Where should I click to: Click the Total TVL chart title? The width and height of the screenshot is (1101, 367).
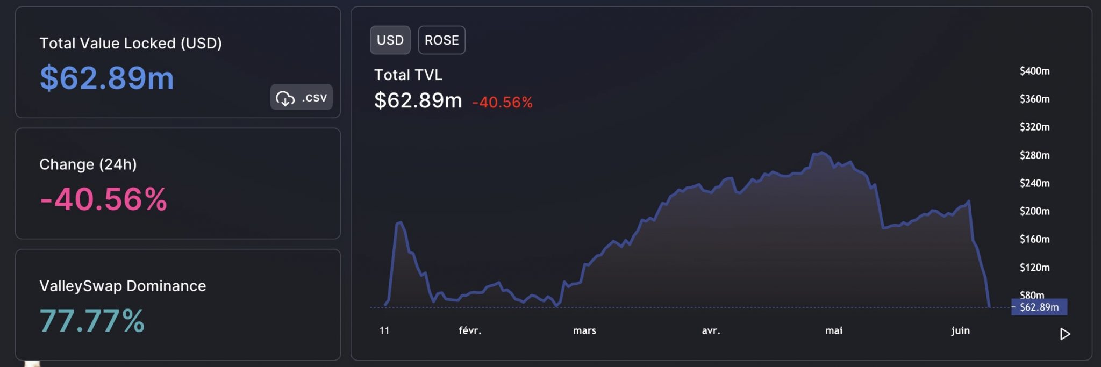click(x=408, y=75)
